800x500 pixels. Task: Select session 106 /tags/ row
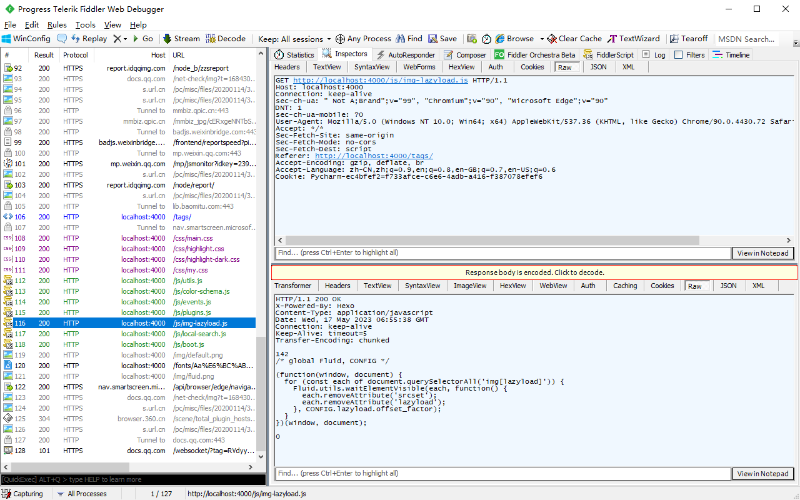[128, 217]
